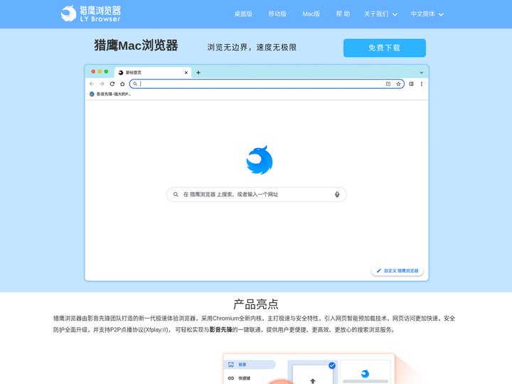Click the link icon beside 快捷键

231,378
